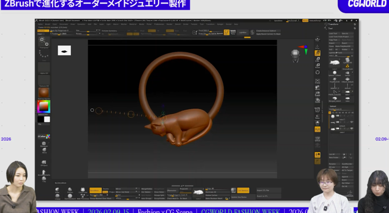Open the Alpha Off slot
This screenshot has width=389, height=213.
(x=44, y=68)
